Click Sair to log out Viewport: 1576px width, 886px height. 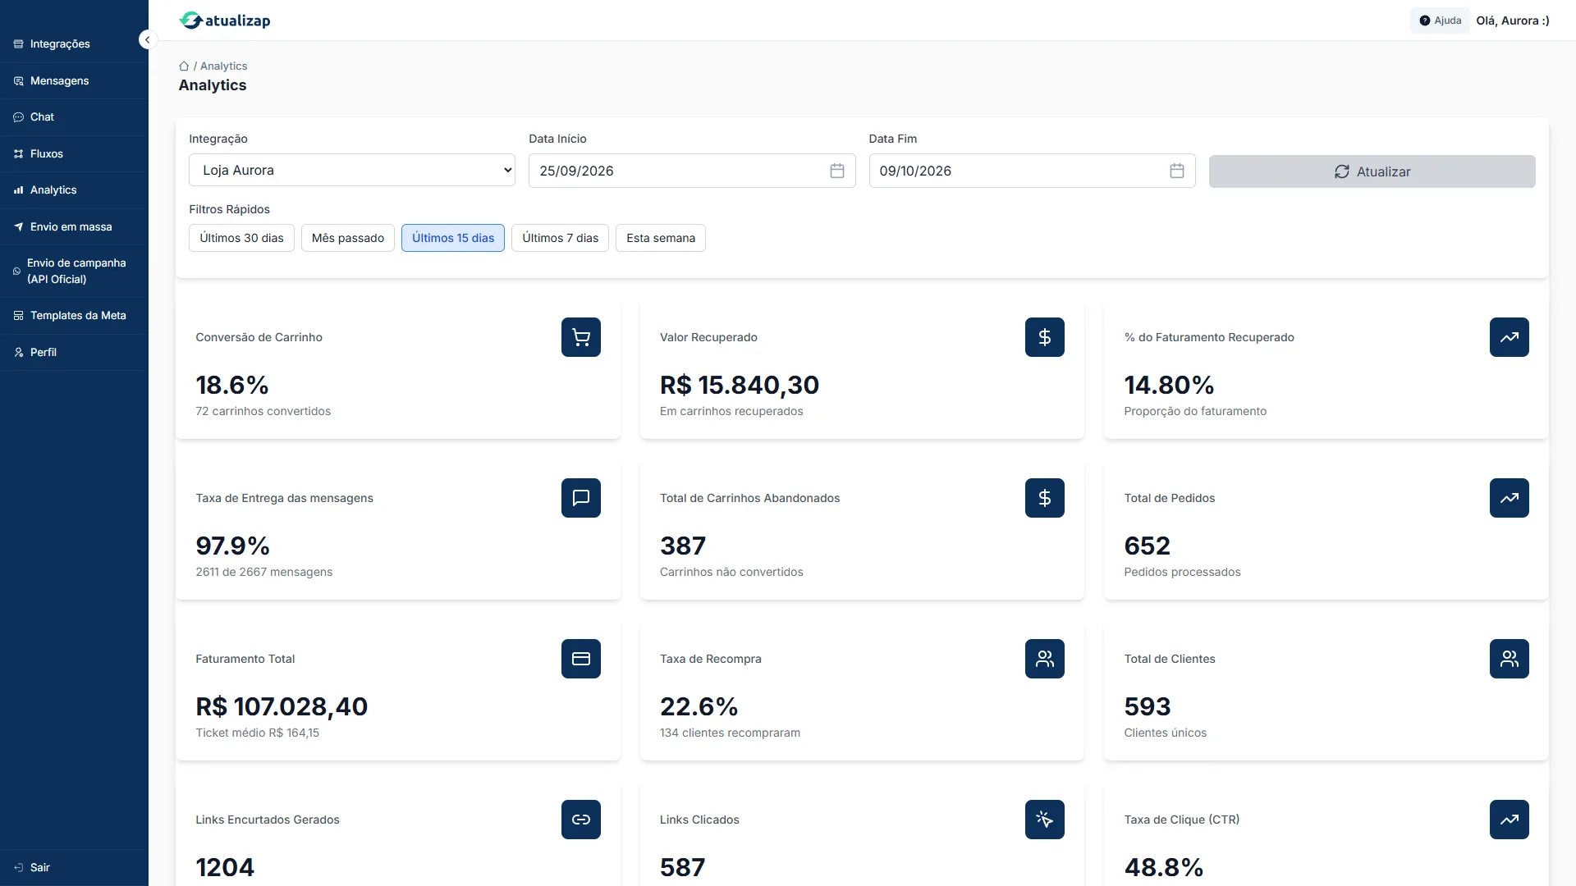pos(74,867)
